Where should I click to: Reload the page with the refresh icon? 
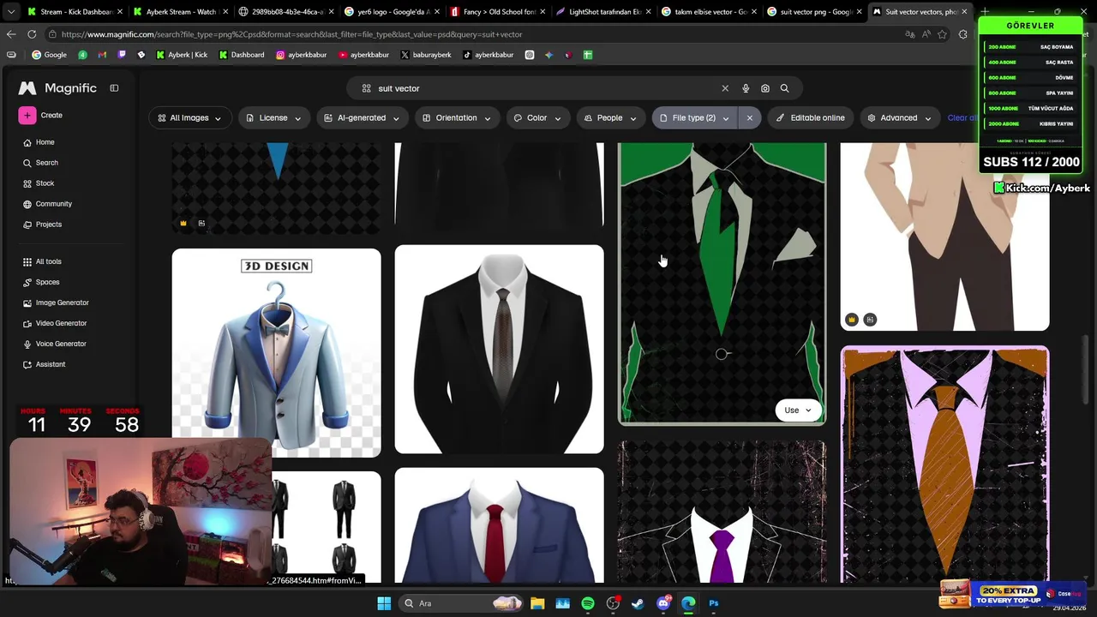tap(32, 34)
